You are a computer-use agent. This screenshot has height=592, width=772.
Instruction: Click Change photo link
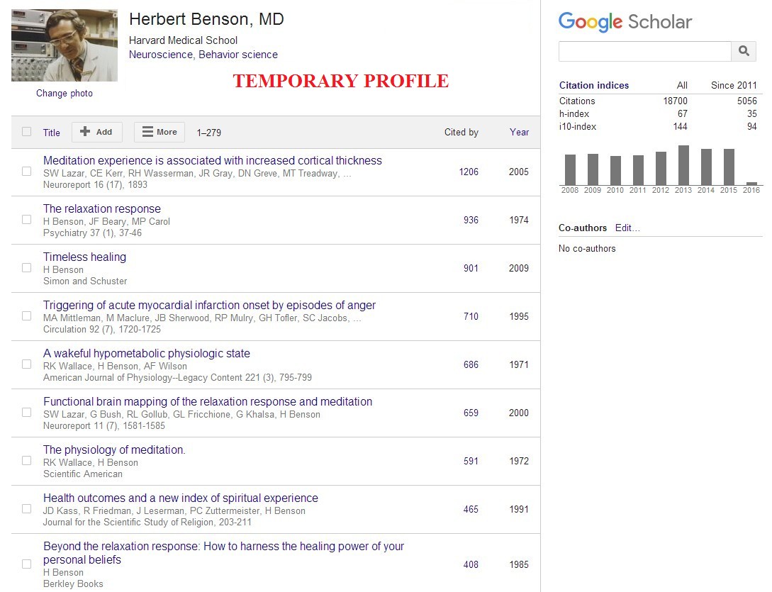click(x=65, y=93)
